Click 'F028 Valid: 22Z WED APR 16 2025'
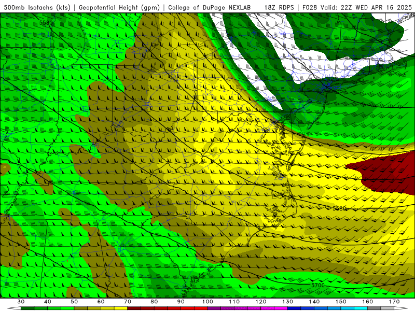 357,8
